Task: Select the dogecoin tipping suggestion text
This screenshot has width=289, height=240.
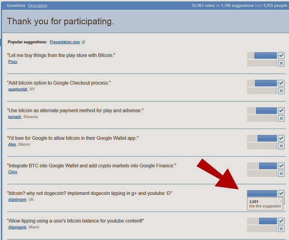Action: point(89,193)
